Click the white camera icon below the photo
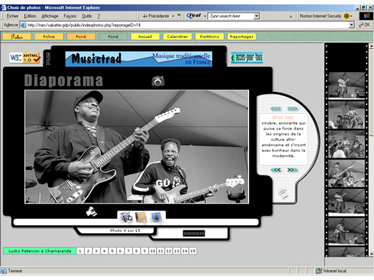 (91, 211)
